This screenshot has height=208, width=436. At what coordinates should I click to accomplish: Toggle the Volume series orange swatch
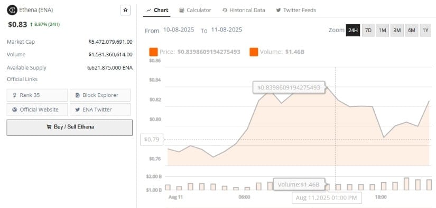tap(254, 52)
